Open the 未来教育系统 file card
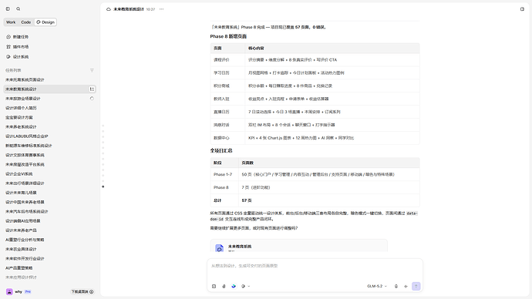Image resolution: width=532 pixels, height=299 pixels. (299, 246)
